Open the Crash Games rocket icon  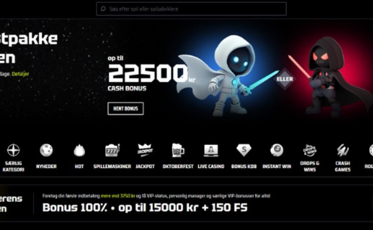343,150
